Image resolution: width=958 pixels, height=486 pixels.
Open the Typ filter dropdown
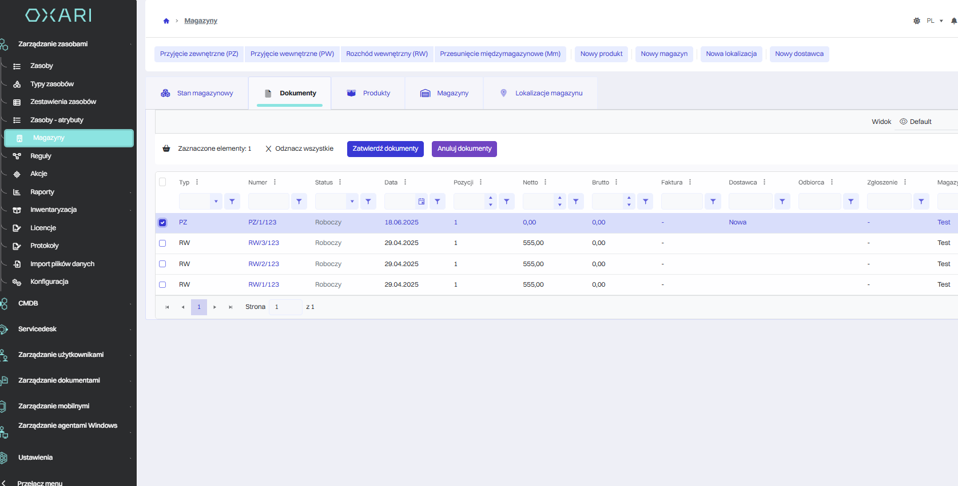click(x=216, y=202)
